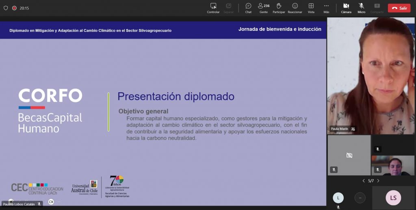Click the shield security icon
The image size is (416, 210).
(6, 8)
